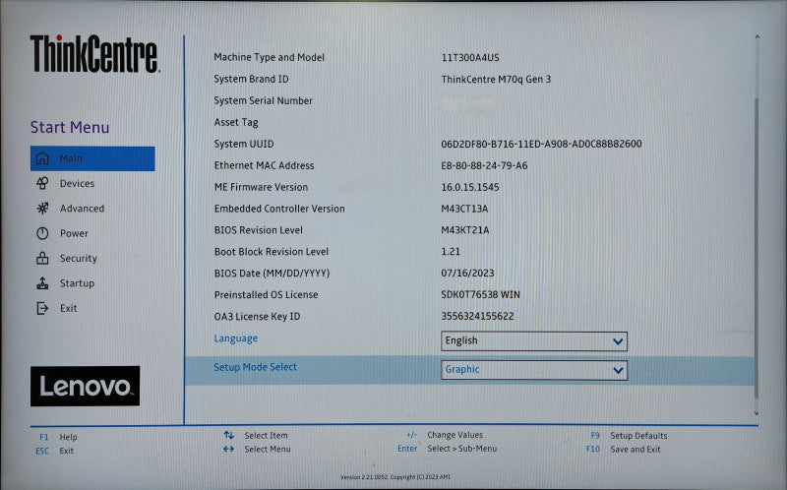Click the Setup Mode Select chevron arrow
The width and height of the screenshot is (787, 490).
tap(618, 371)
